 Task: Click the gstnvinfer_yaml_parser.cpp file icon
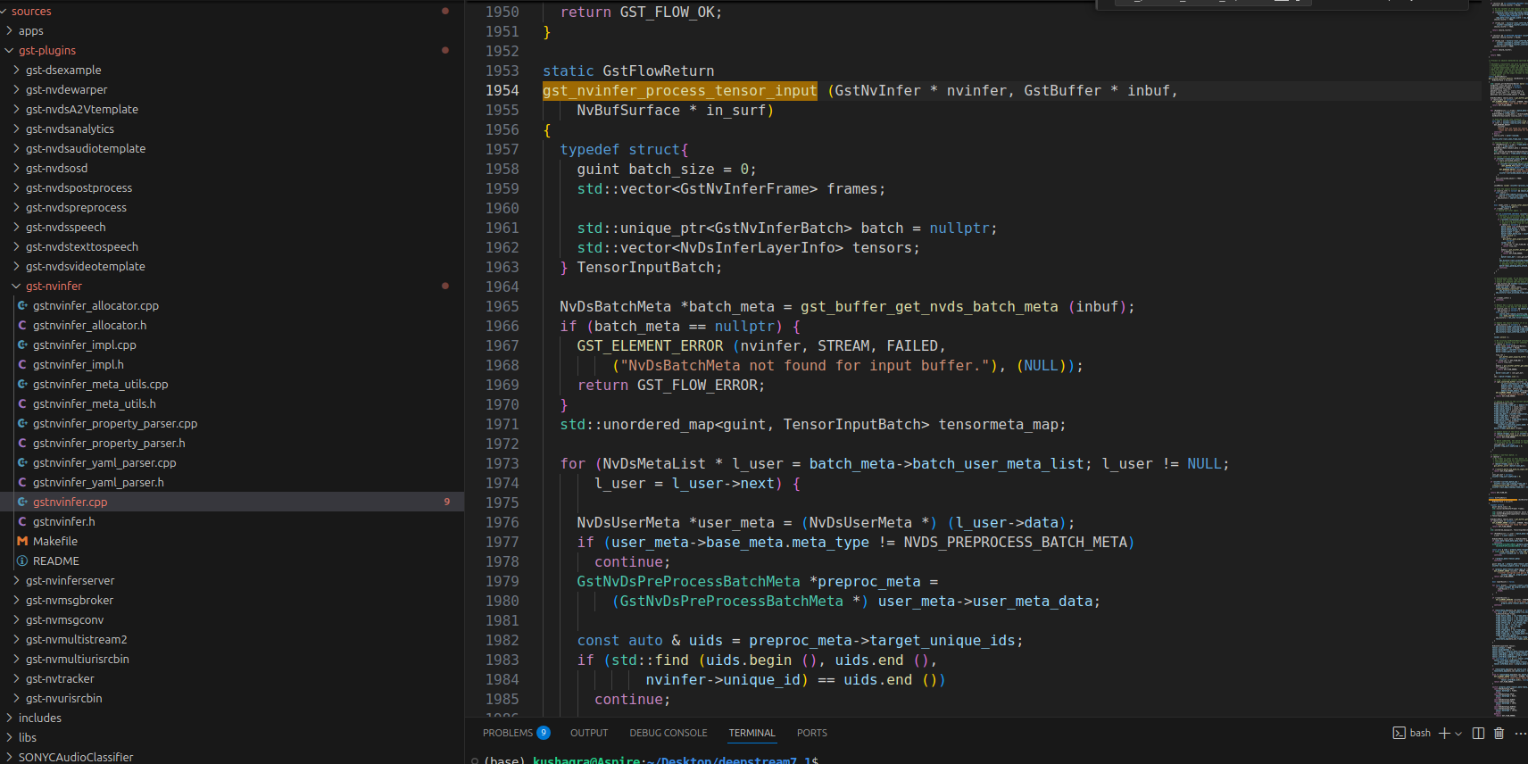(x=22, y=462)
